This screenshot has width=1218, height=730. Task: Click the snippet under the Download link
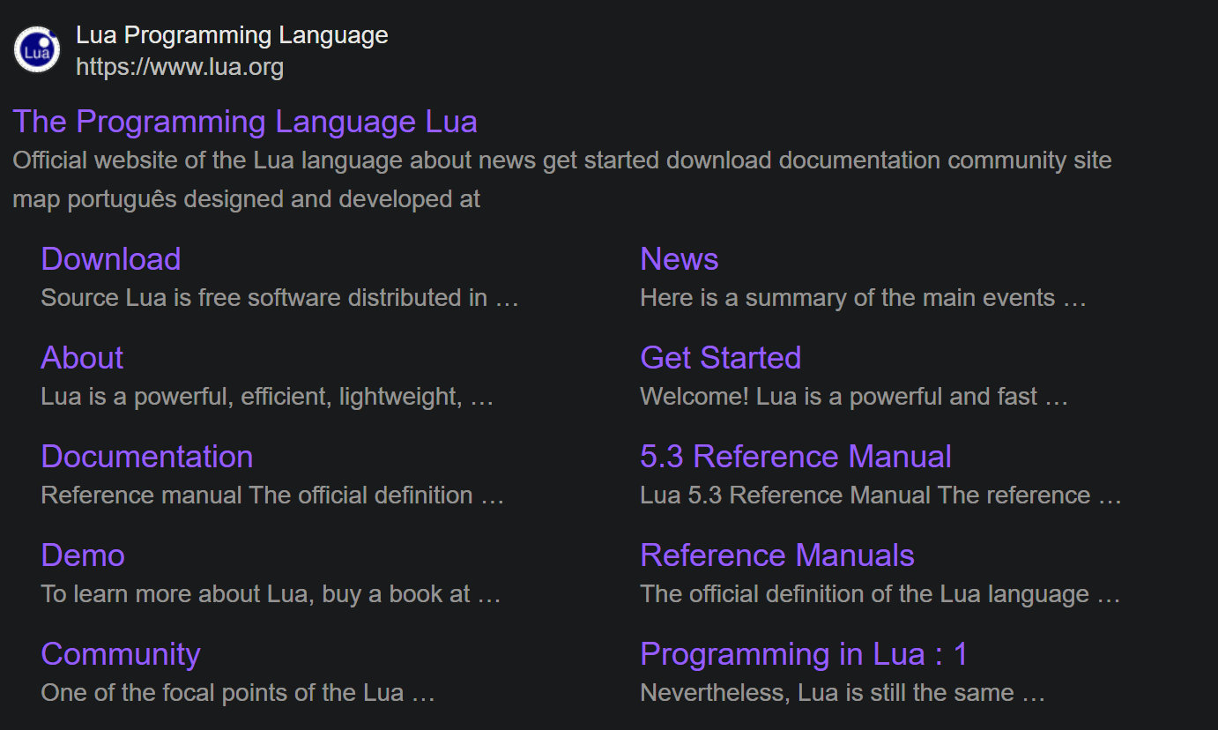[x=279, y=298]
